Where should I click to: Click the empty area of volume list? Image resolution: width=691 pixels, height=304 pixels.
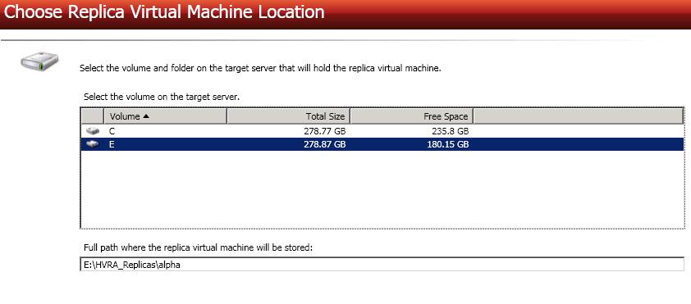click(x=382, y=189)
